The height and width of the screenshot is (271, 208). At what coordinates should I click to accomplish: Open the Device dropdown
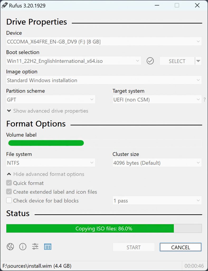(x=104, y=41)
